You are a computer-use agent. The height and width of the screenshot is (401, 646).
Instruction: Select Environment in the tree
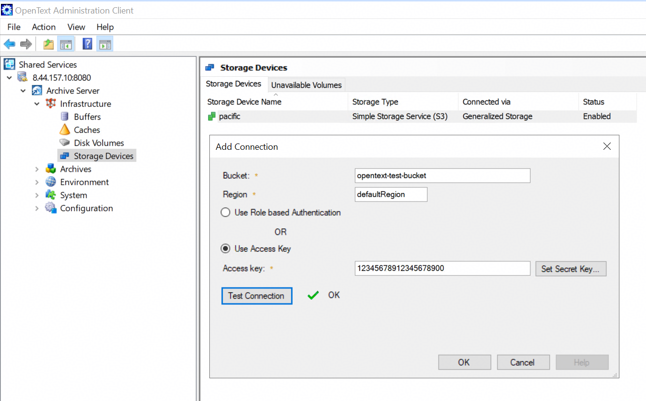click(x=85, y=182)
